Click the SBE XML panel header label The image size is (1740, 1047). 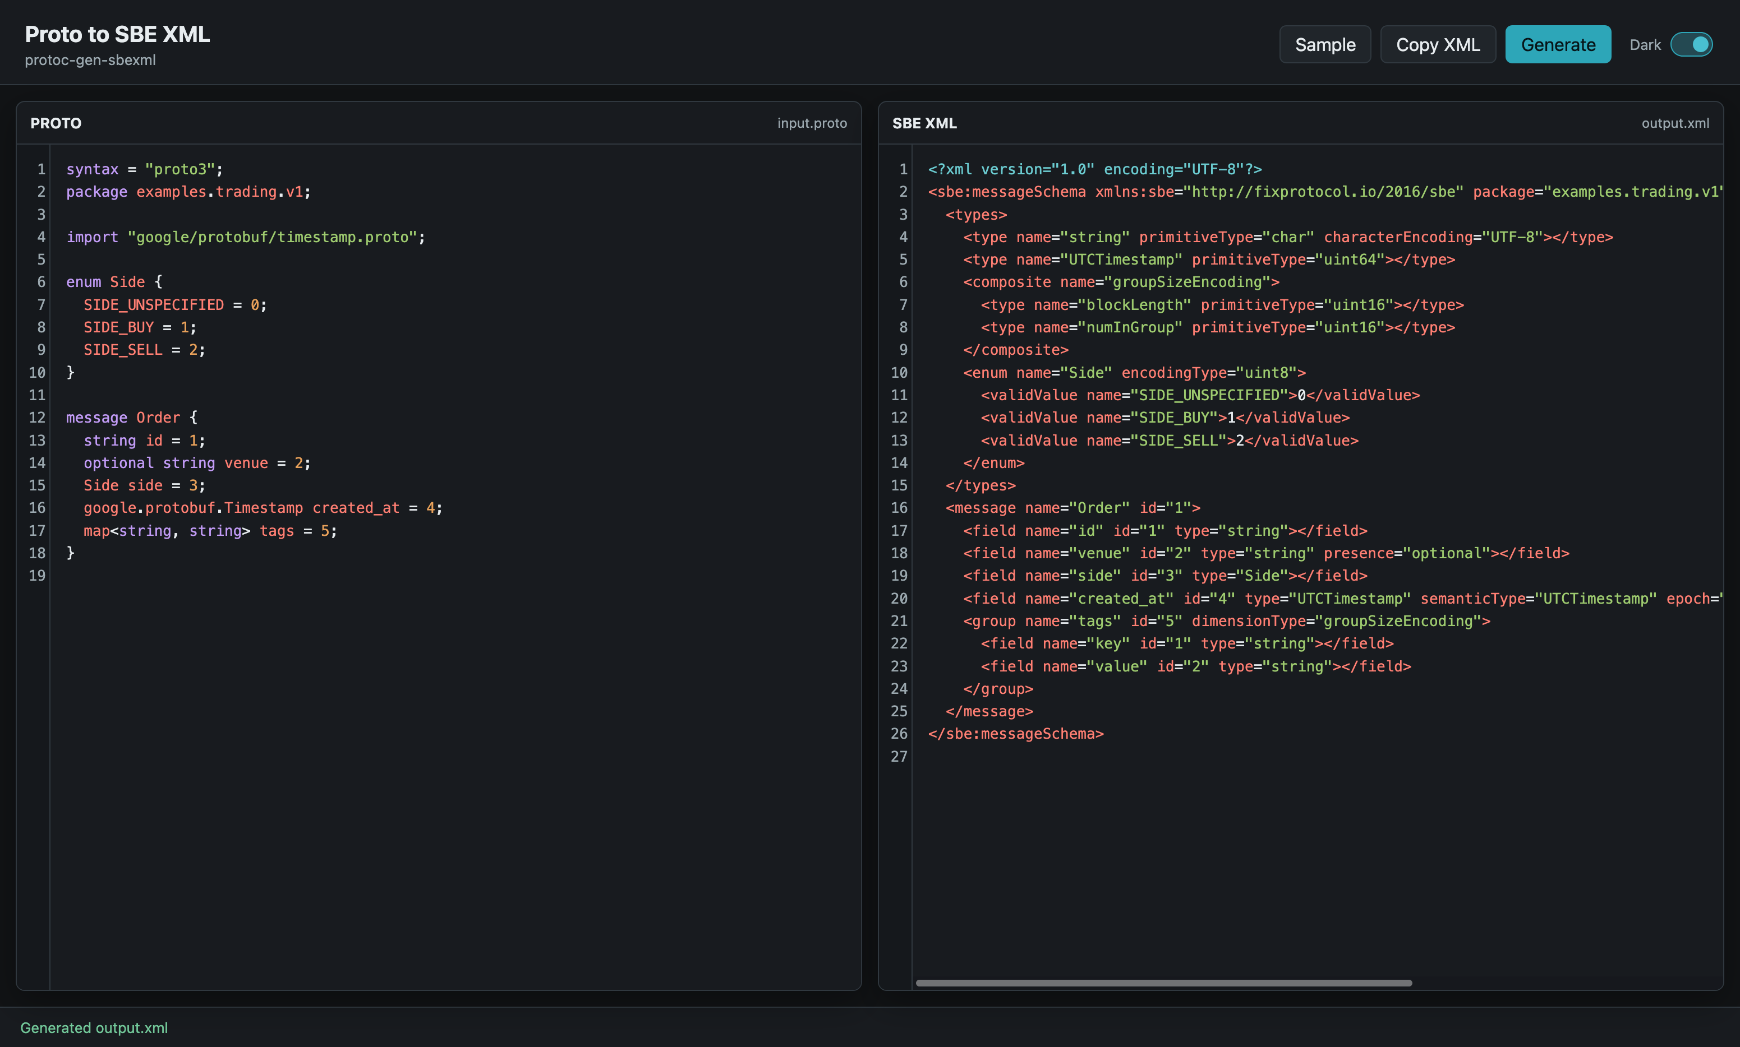(x=924, y=123)
